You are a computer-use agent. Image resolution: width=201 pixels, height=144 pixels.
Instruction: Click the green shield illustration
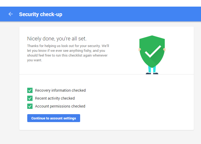[152, 52]
